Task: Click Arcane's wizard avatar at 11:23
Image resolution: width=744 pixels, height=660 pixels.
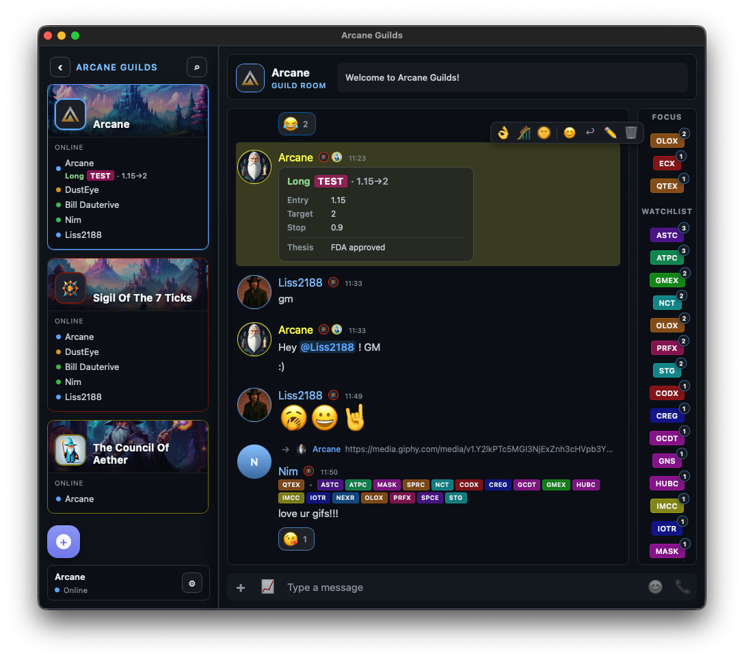Action: click(x=254, y=167)
